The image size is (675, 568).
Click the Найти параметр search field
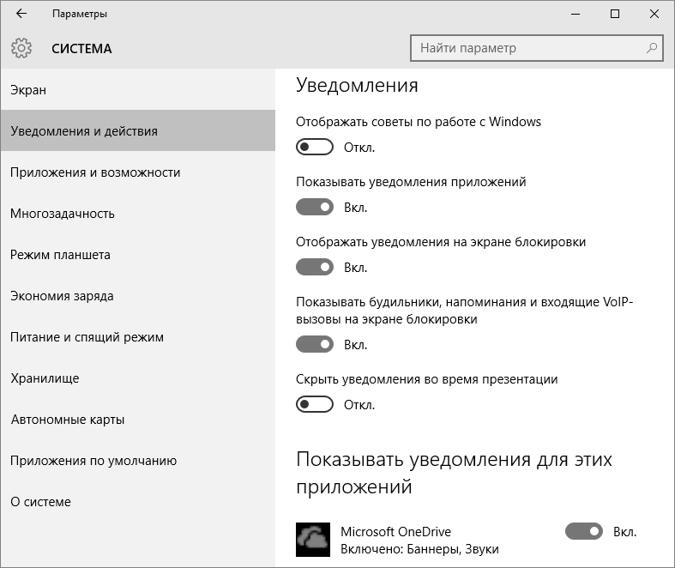pyautogui.click(x=527, y=48)
